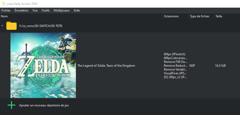Sort by the Taille column header

(219, 16)
